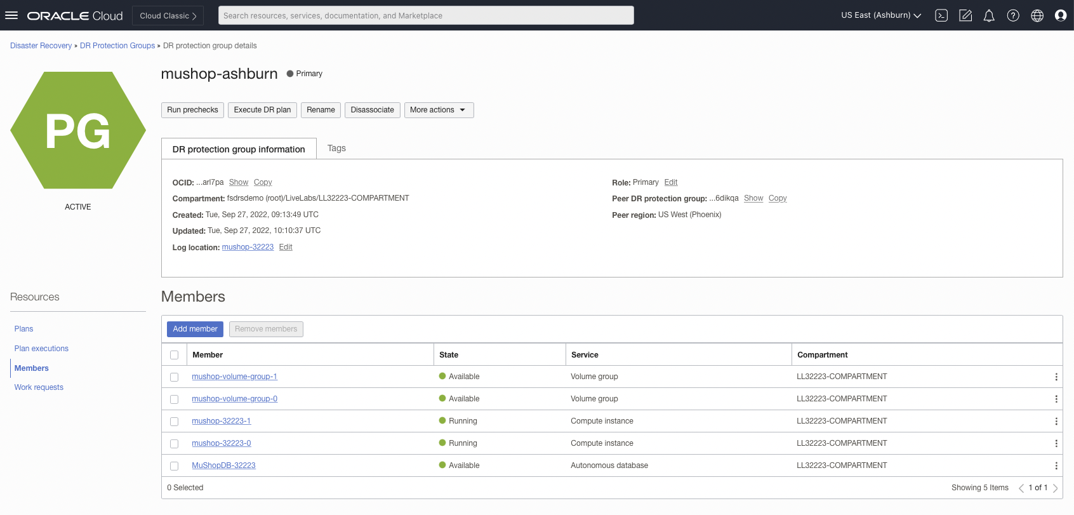This screenshot has height=515, width=1074.
Task: Open the help question mark icon
Action: pos(1013,15)
